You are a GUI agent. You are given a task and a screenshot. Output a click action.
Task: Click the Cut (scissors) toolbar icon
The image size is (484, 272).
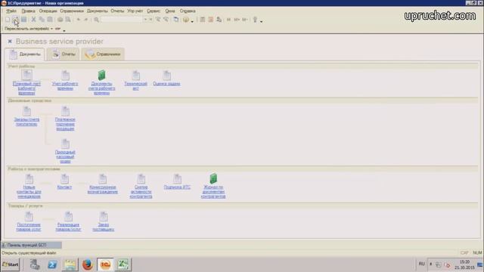pyautogui.click(x=33, y=20)
